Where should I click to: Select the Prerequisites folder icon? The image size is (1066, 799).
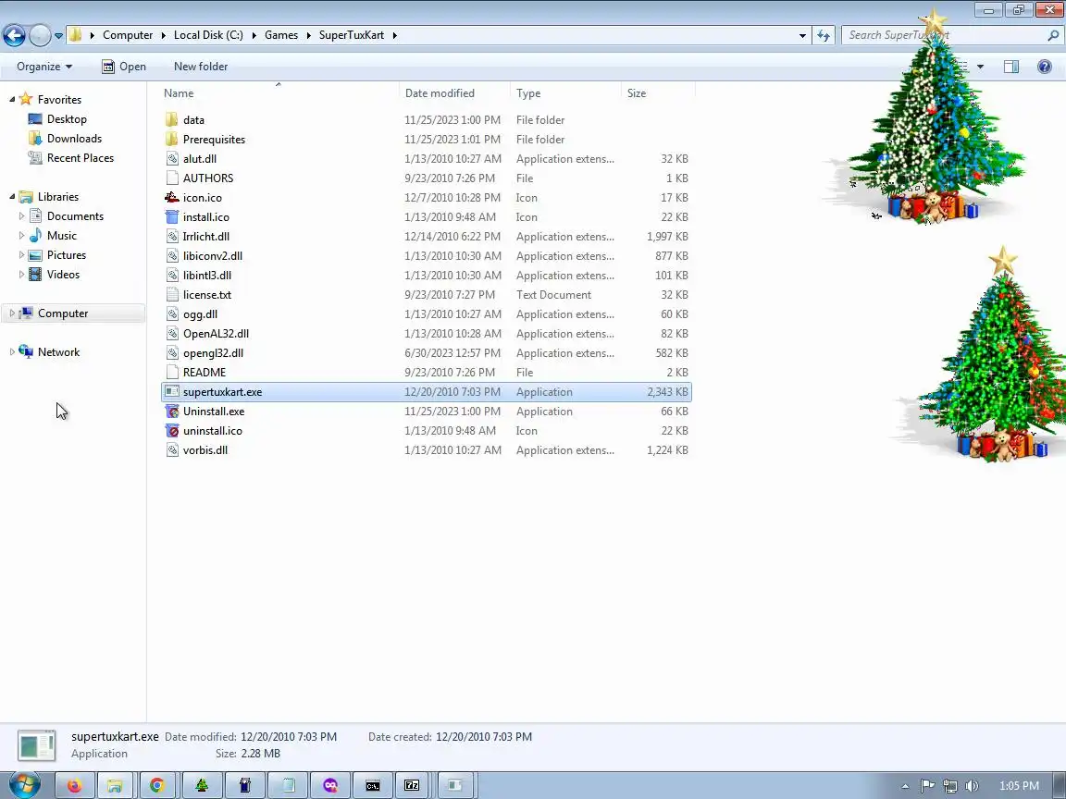tap(172, 140)
